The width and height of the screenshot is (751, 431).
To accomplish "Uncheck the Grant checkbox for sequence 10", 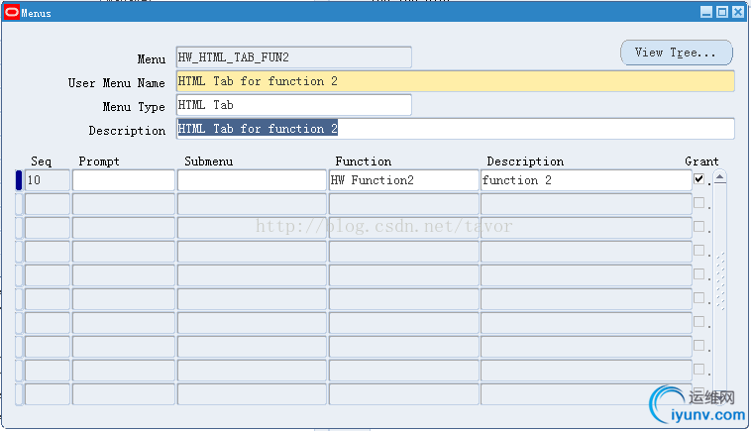I will click(x=699, y=179).
